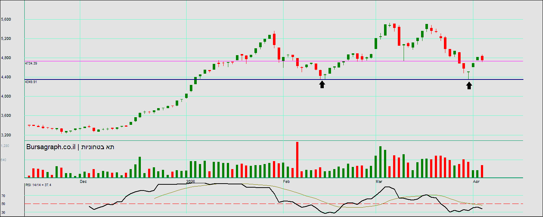The width and height of the screenshot is (543, 217).
Task: Click the 3,200 price axis label
Action: 6,135
